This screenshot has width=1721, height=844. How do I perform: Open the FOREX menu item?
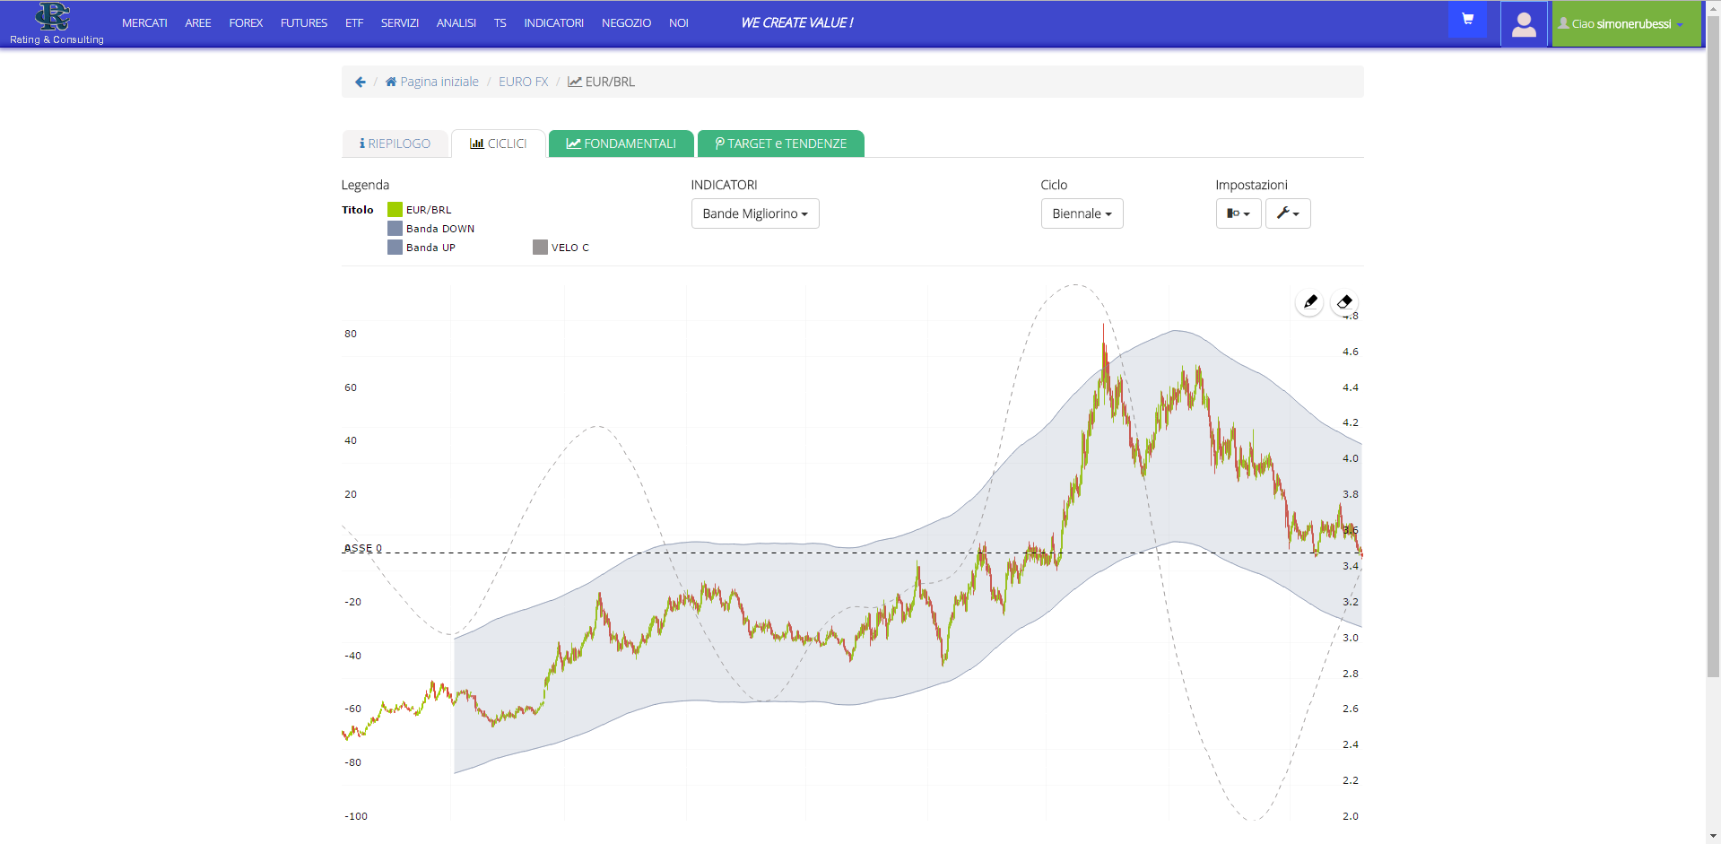point(246,23)
